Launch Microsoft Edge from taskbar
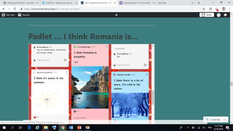The image size is (233, 131). (29, 127)
